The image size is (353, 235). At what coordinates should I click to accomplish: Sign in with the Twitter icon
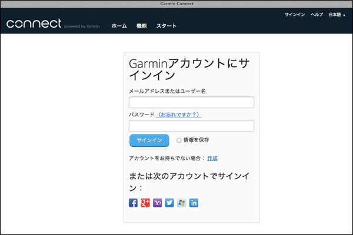point(169,203)
